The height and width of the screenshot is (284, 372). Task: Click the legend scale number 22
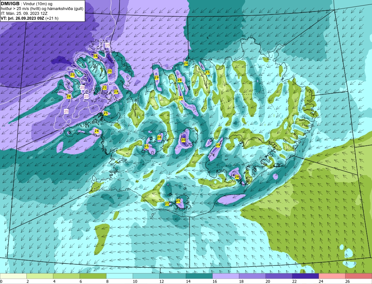[x=294, y=281]
